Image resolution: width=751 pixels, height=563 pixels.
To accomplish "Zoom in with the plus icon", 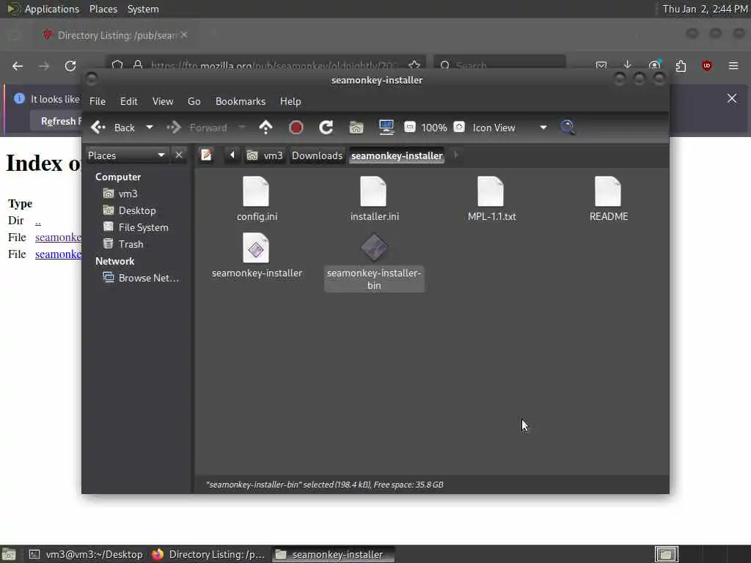I will pyautogui.click(x=459, y=127).
